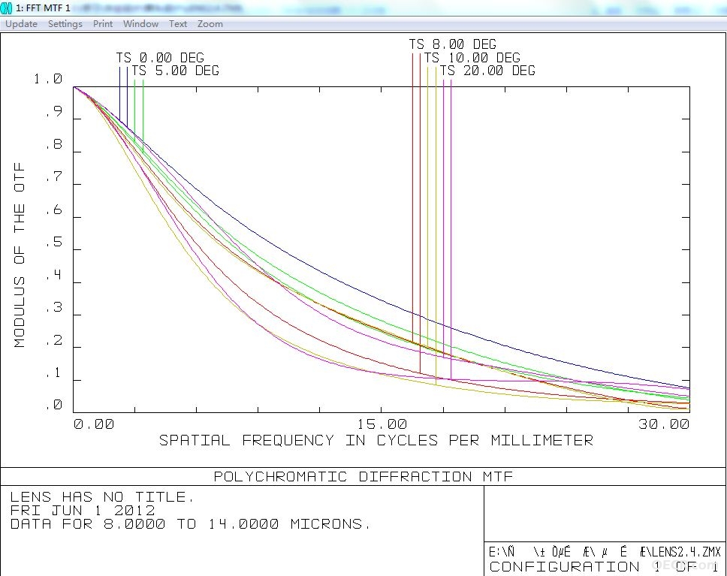Click the TS 20.00 DEG legend label

click(x=487, y=71)
